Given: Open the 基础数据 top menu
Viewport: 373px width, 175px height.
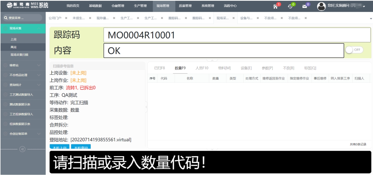Looking at the screenshot, I should click(95, 6).
